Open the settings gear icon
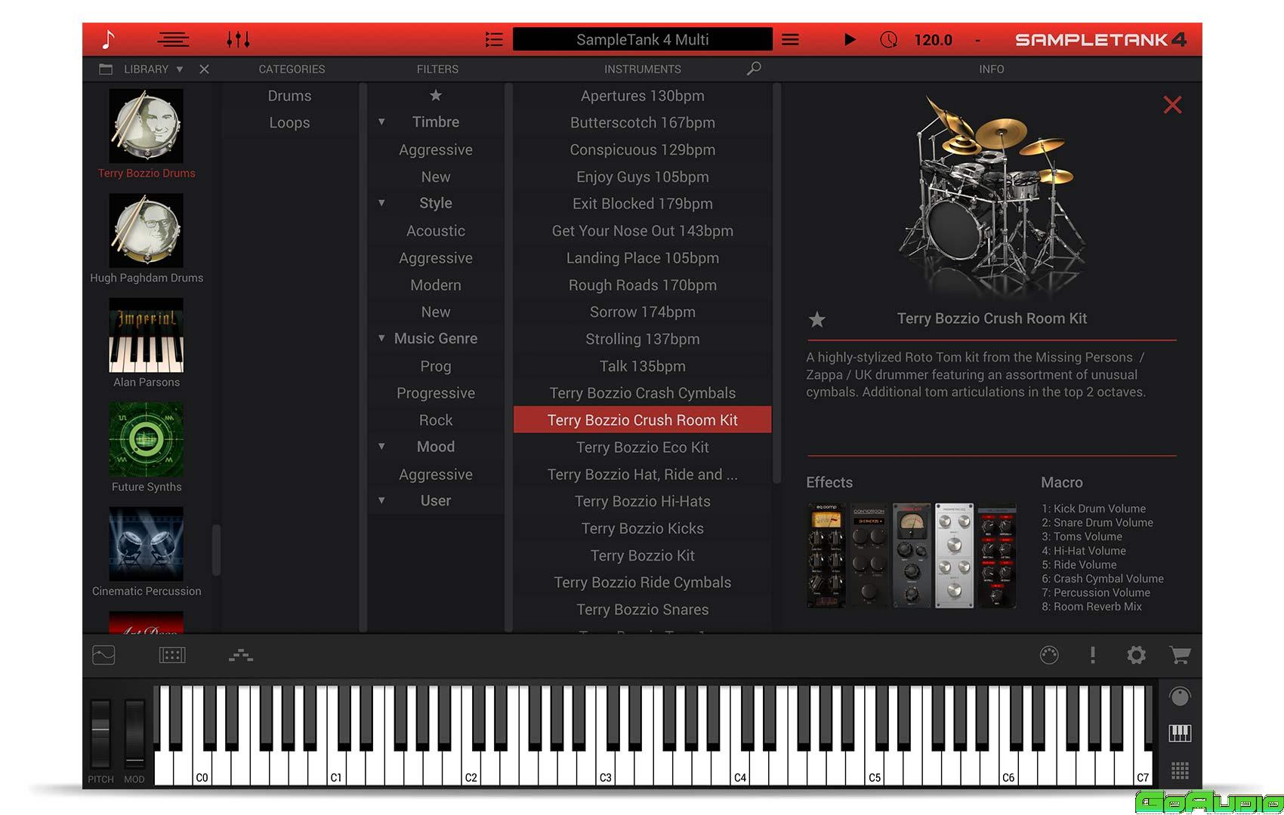The height and width of the screenshot is (815, 1284). [x=1136, y=655]
